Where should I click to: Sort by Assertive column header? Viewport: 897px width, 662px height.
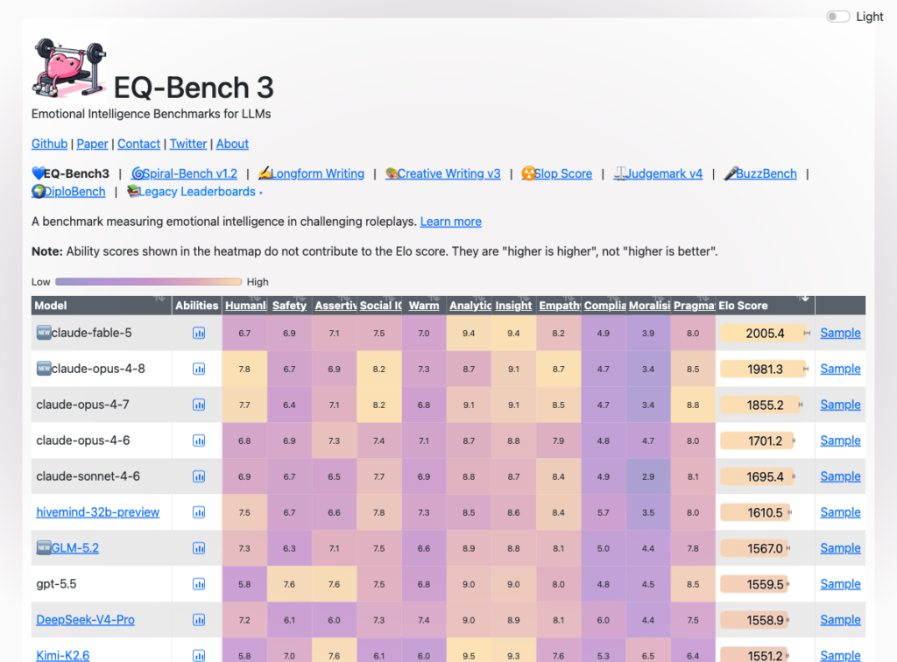pyautogui.click(x=335, y=306)
